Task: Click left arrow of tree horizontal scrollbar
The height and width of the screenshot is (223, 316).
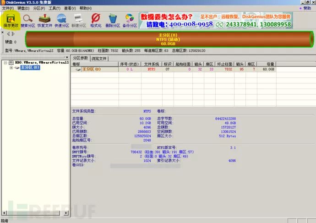Action: click(4, 213)
